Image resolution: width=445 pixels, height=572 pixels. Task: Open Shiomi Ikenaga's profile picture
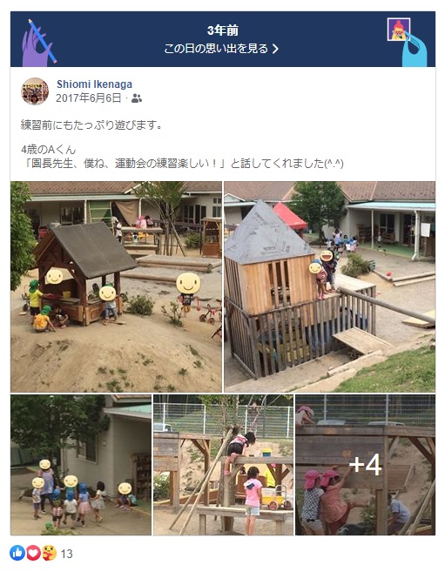(x=35, y=91)
